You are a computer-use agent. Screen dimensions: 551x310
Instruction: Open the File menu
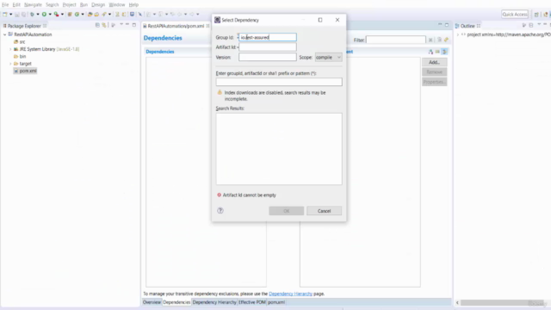5,4
